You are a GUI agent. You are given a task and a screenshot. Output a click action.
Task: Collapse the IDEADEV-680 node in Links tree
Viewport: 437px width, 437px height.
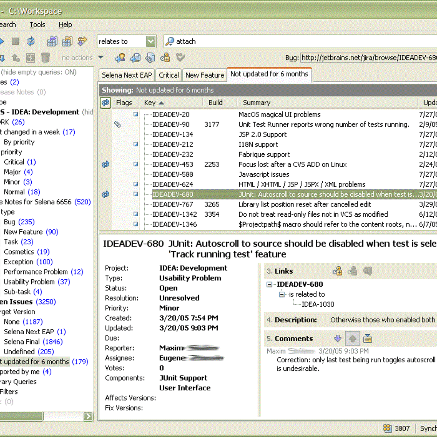click(x=269, y=284)
